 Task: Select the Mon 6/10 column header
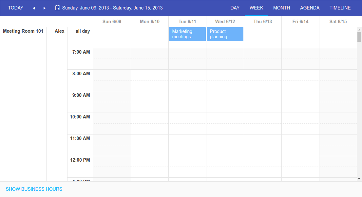coord(150,22)
